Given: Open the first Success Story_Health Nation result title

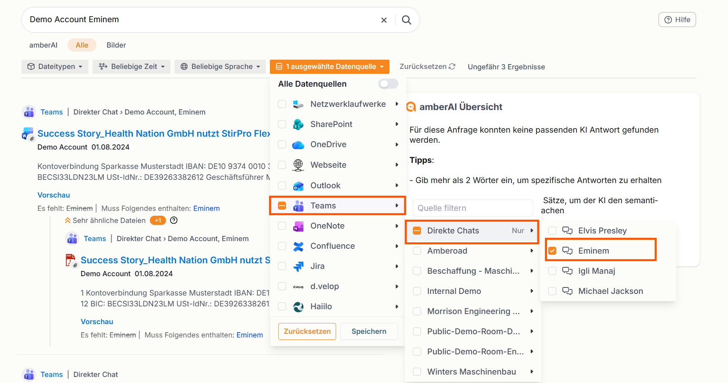Looking at the screenshot, I should [154, 133].
